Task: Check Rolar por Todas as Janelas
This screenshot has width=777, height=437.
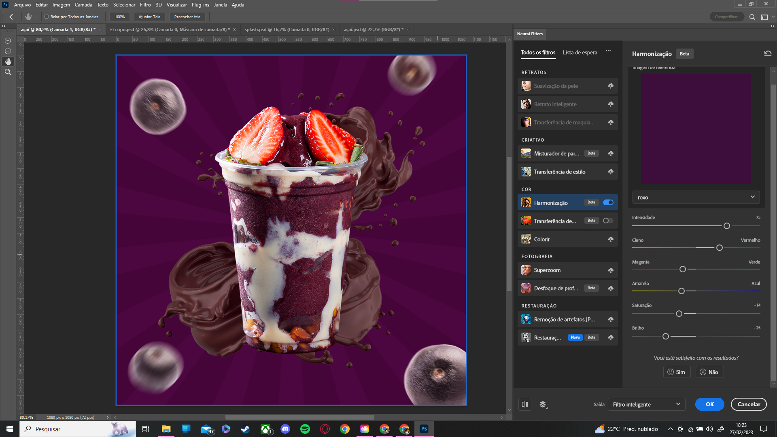Action: 47,17
